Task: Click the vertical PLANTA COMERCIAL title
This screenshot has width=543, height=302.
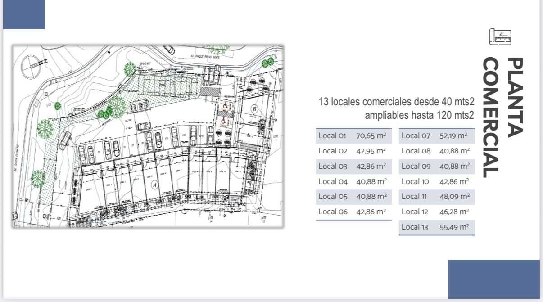Action: (502, 117)
